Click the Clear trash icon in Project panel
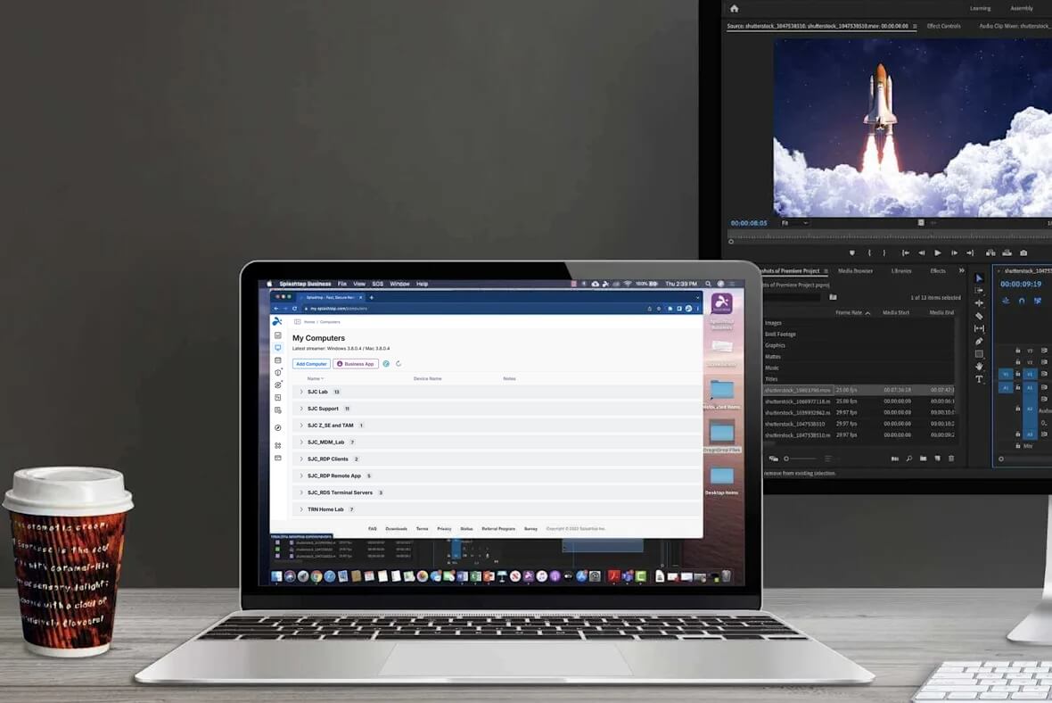This screenshot has height=703, width=1052. point(950,459)
